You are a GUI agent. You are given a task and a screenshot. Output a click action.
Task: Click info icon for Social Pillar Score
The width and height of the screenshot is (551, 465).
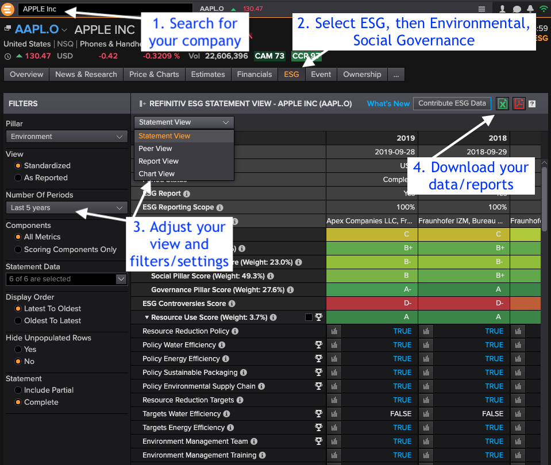tap(271, 276)
